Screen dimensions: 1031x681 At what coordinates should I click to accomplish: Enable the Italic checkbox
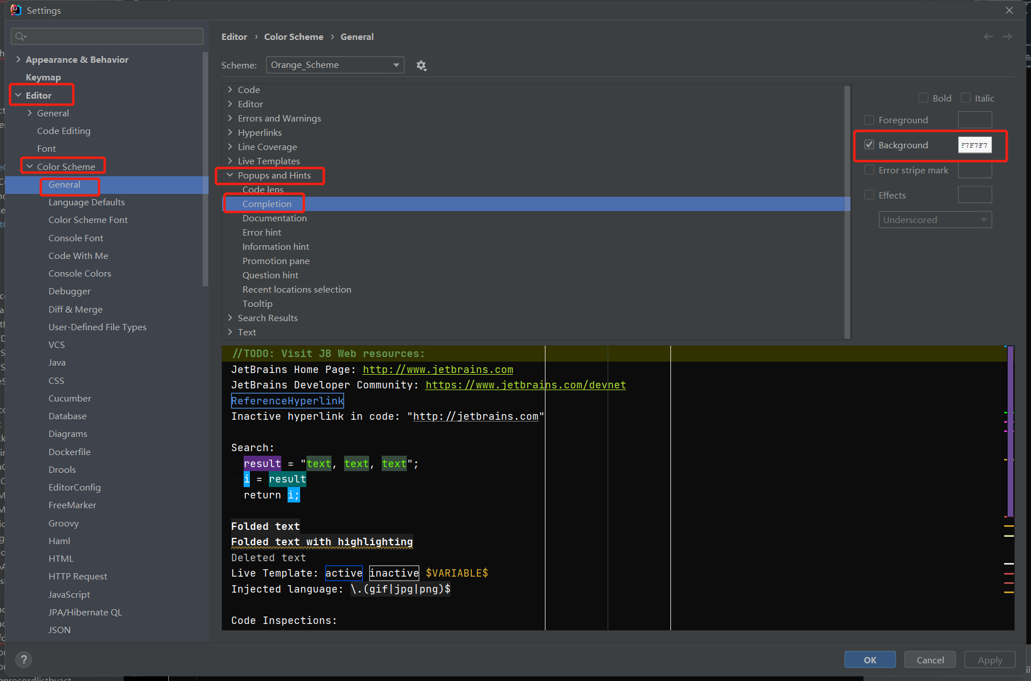click(965, 98)
